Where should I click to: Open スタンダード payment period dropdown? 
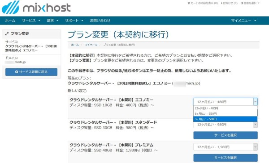tap(225, 125)
